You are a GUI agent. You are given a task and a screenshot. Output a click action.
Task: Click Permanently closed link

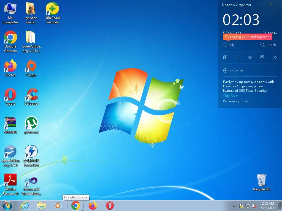[x=236, y=101]
